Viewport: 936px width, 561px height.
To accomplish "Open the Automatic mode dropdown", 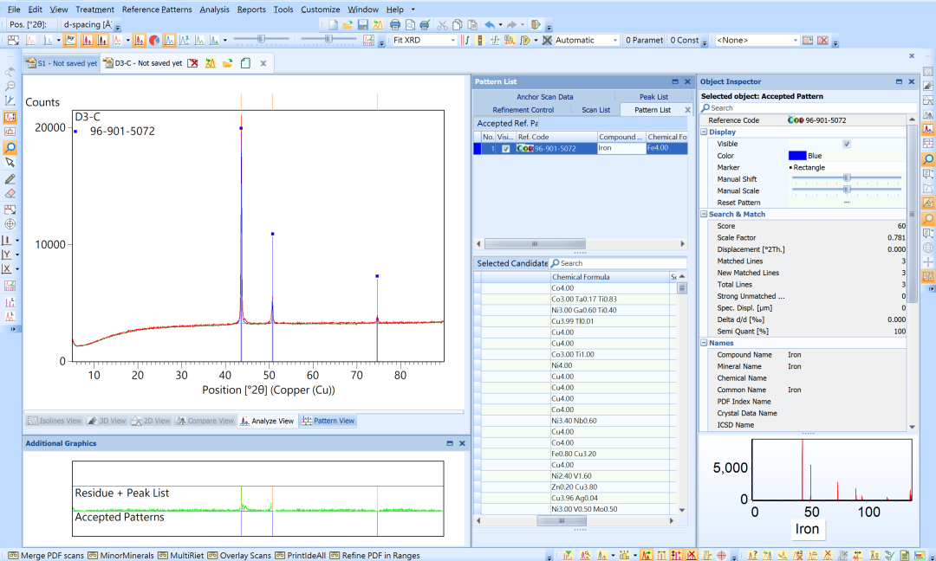I will [614, 41].
